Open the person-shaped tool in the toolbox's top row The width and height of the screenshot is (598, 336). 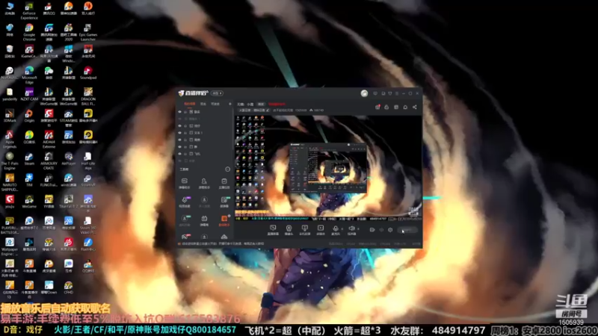204,183
